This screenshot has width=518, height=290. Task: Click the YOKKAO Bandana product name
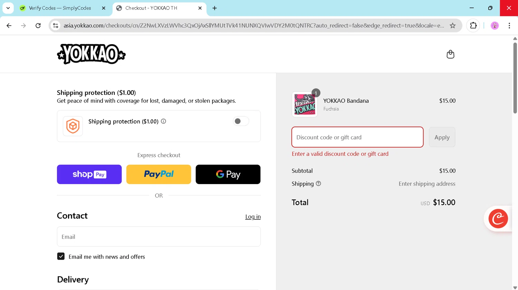point(346,101)
